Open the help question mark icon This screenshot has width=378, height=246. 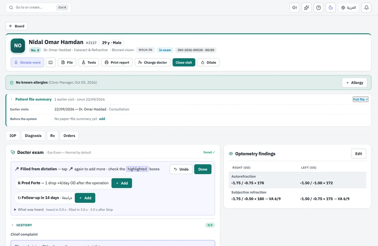pyautogui.click(x=318, y=8)
